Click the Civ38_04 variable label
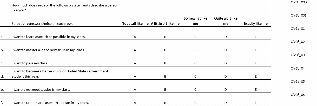The height and width of the screenshot is (106, 317). point(298,68)
